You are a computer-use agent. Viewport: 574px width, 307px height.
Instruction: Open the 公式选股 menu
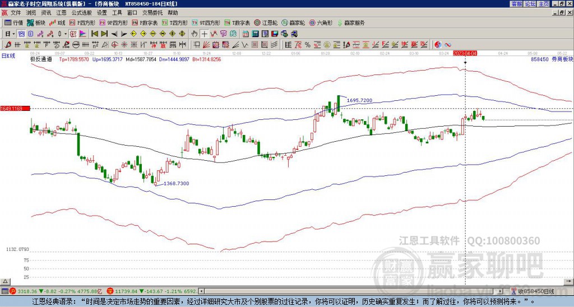coord(81,13)
